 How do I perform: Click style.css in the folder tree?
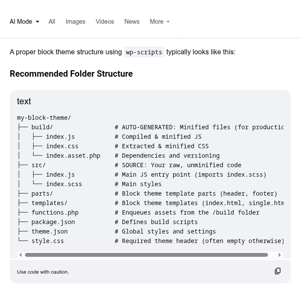click(x=47, y=241)
